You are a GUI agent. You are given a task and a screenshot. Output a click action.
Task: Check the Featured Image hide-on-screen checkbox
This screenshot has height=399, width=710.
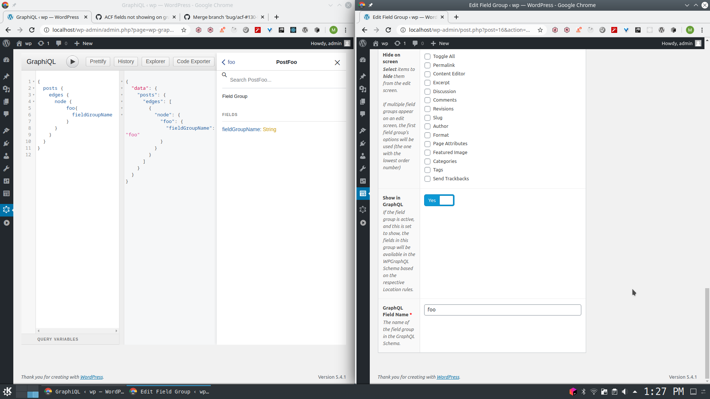427,153
